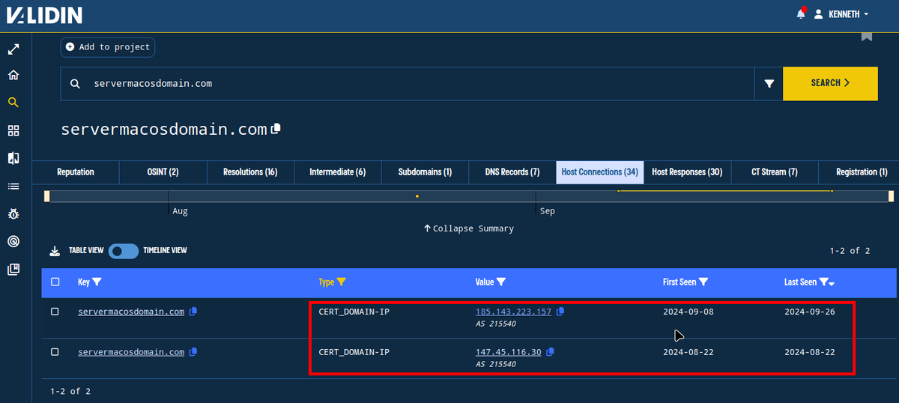Open the dashboard grid sidebar icon

[13, 130]
